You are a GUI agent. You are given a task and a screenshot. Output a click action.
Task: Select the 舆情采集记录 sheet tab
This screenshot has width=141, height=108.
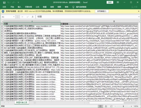point(22,102)
